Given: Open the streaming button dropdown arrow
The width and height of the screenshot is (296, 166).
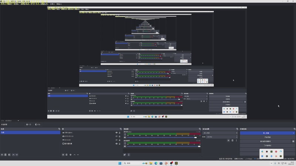Looking at the screenshot, I should click(x=293, y=133).
